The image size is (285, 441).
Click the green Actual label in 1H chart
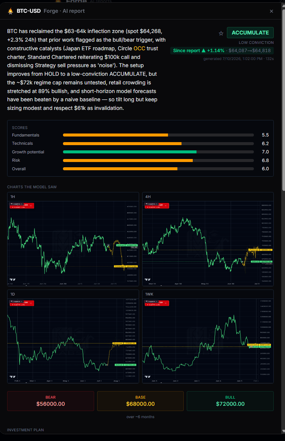coord(120,245)
